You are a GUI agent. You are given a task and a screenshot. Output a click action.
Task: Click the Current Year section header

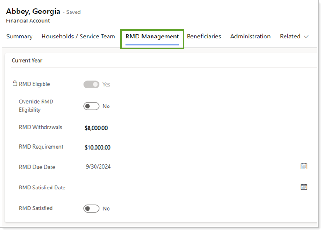pyautogui.click(x=27, y=61)
